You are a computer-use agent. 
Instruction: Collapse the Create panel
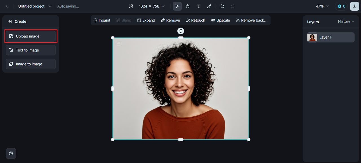click(10, 21)
